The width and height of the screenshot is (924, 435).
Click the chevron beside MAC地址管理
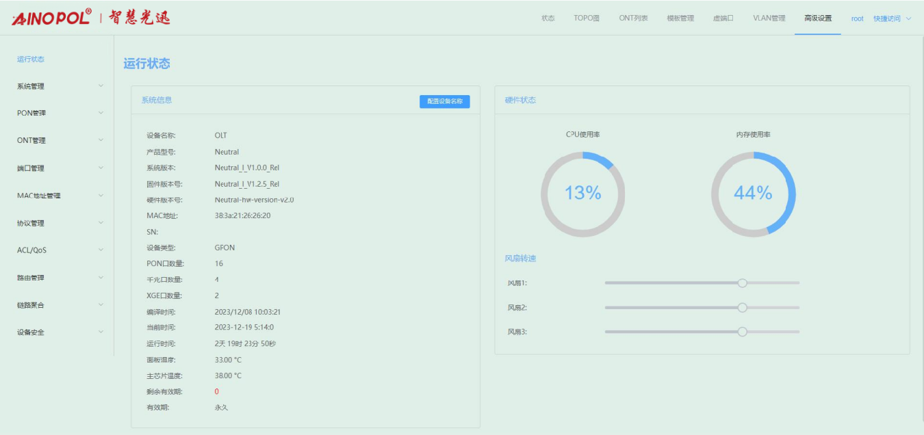(x=101, y=196)
